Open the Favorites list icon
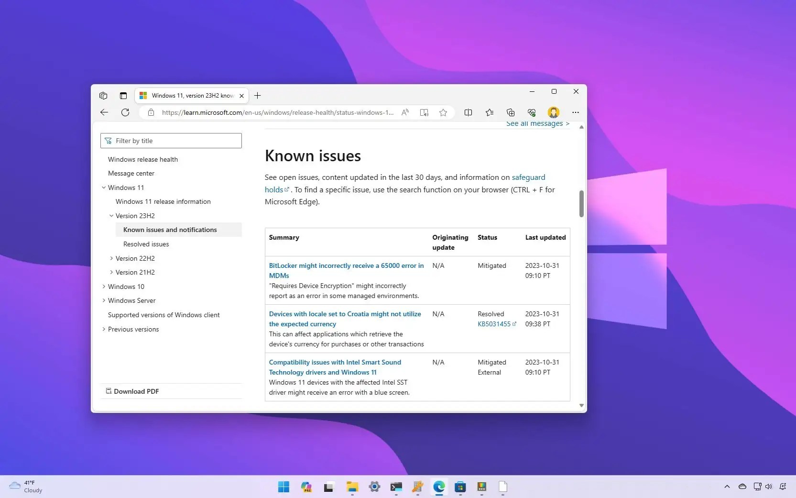The image size is (796, 498). [x=490, y=112]
